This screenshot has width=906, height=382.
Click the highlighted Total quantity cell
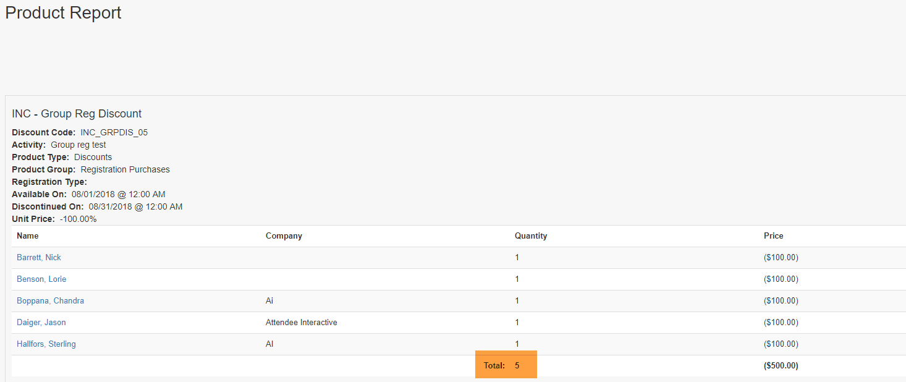pyautogui.click(x=506, y=365)
